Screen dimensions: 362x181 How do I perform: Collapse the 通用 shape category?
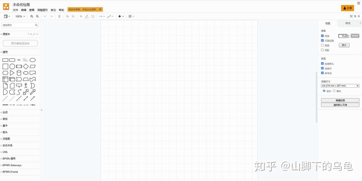(x=20, y=52)
